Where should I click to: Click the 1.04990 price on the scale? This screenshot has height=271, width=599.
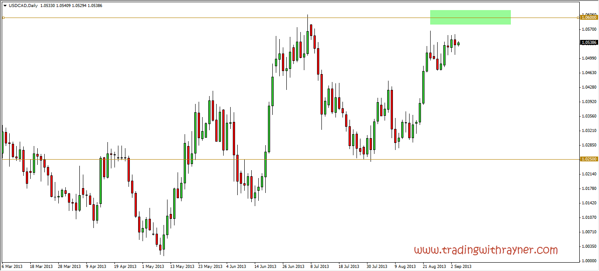click(x=588, y=58)
